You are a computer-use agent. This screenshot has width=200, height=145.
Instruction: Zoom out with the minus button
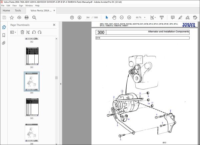[x=122, y=17]
